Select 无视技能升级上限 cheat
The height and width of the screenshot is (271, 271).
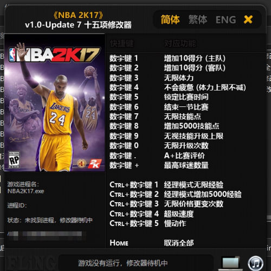tap(193, 136)
